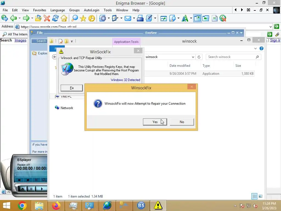The width and height of the screenshot is (281, 211).
Task: Click the Search button in ExoSee window
Action: 40,41
